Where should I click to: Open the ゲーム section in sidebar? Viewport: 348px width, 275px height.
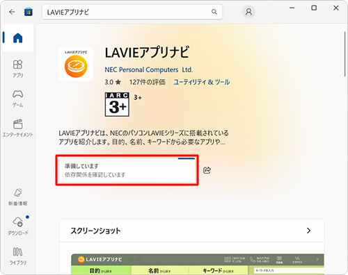point(18,99)
